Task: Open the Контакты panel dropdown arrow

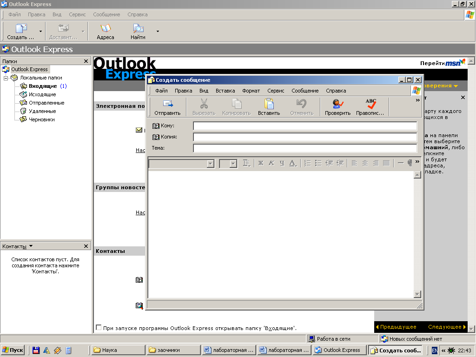Action: click(x=31, y=246)
